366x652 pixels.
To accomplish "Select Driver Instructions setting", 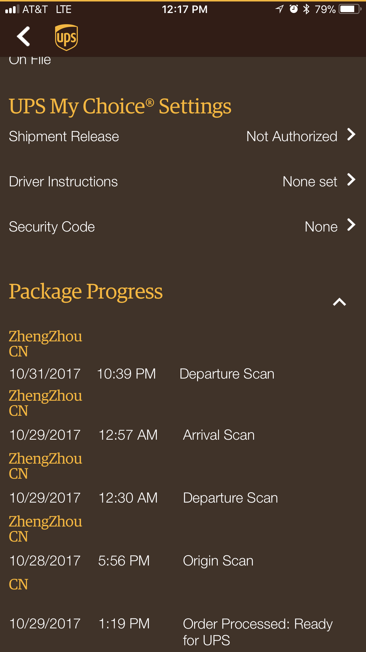I will [x=183, y=182].
